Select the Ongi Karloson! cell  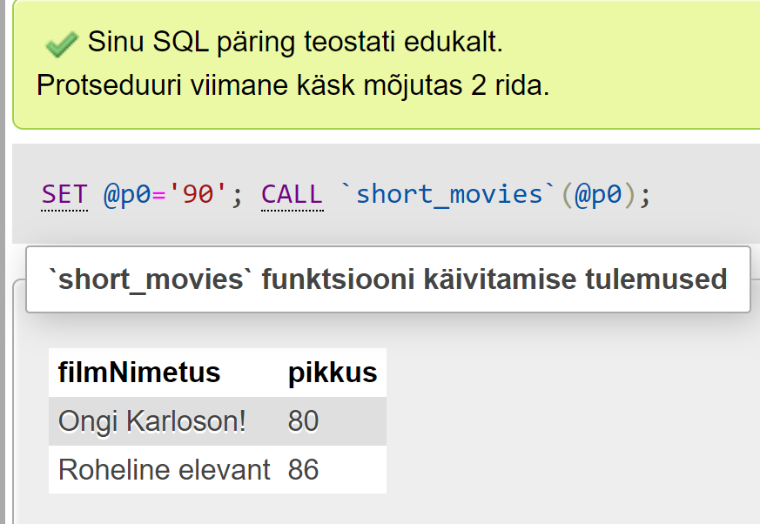click(152, 421)
